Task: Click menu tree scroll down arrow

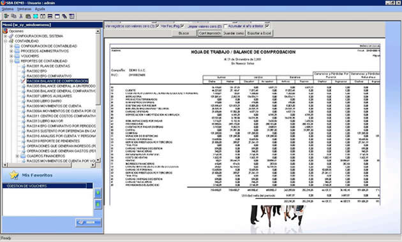Action: [x=98, y=160]
